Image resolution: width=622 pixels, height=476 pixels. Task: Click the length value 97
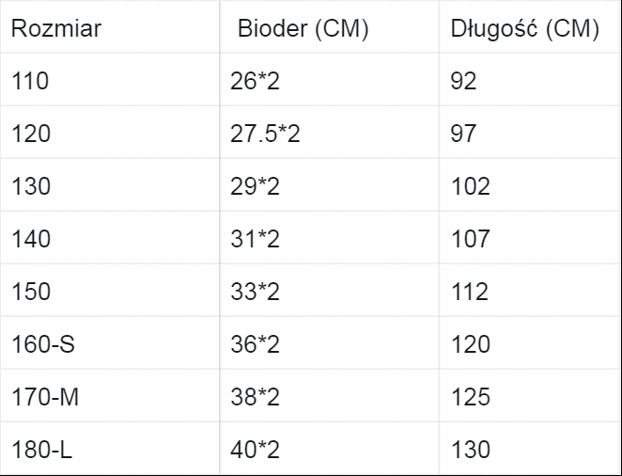click(464, 134)
